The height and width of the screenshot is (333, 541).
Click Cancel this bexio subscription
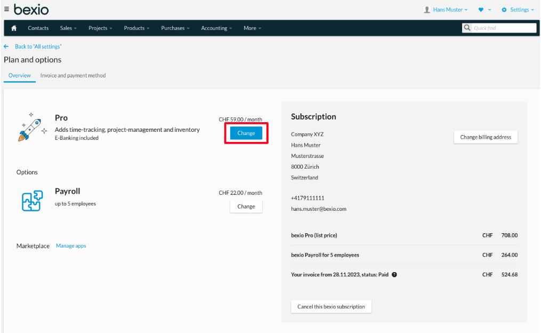tap(331, 306)
